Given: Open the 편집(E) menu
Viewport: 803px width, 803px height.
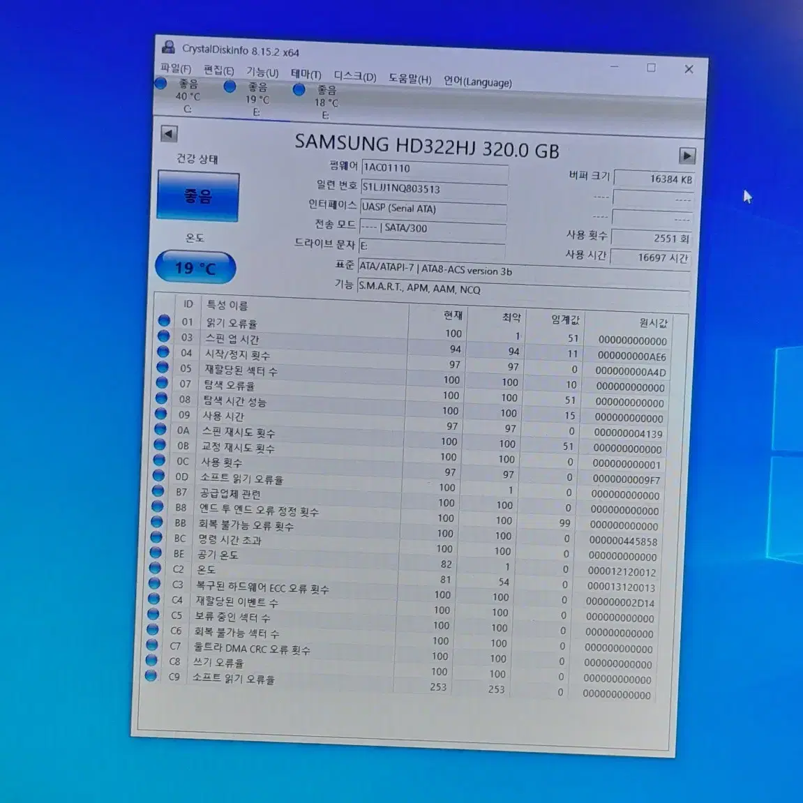Looking at the screenshot, I should click(x=218, y=70).
